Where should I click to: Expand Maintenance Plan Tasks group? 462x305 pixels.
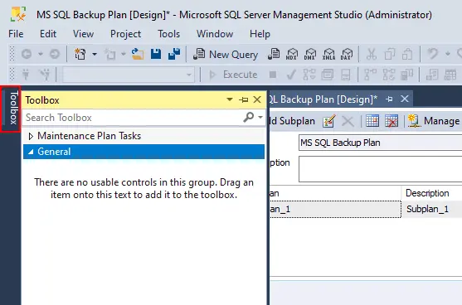[31, 136]
